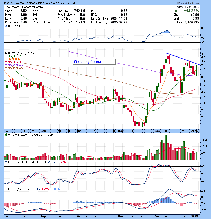Viewport: 211px width, 219px height.
Task: Click the candlestick icon beside NVTS (Daily)
Action: tap(6, 53)
